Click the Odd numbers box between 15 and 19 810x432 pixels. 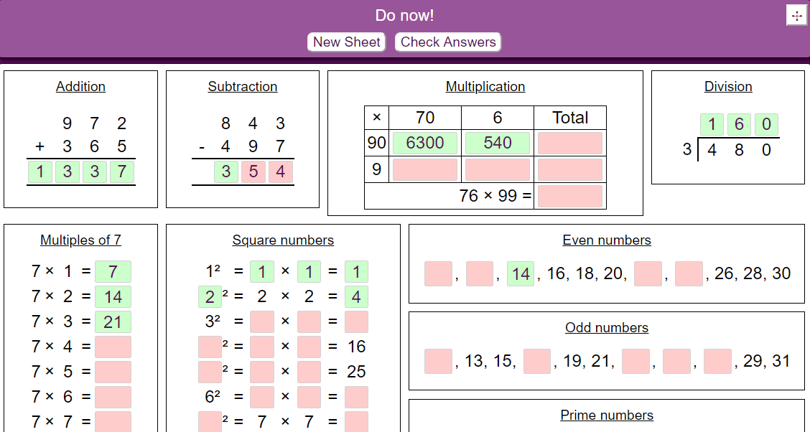536,361
